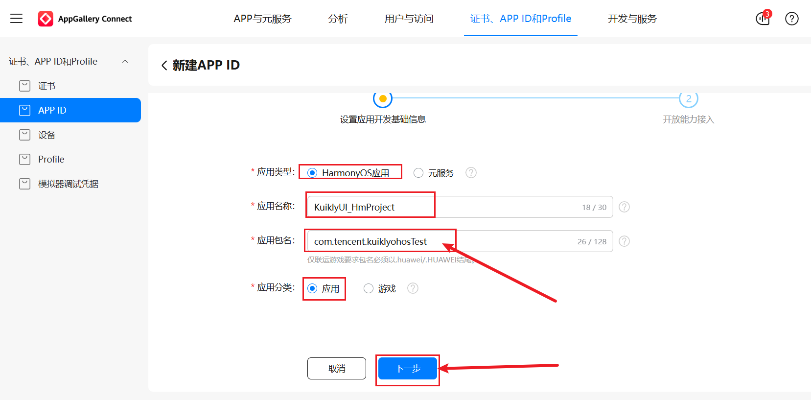Screen dimensions: 811x400
Task: Select HarmonyOS应用 radio button
Action: point(312,173)
